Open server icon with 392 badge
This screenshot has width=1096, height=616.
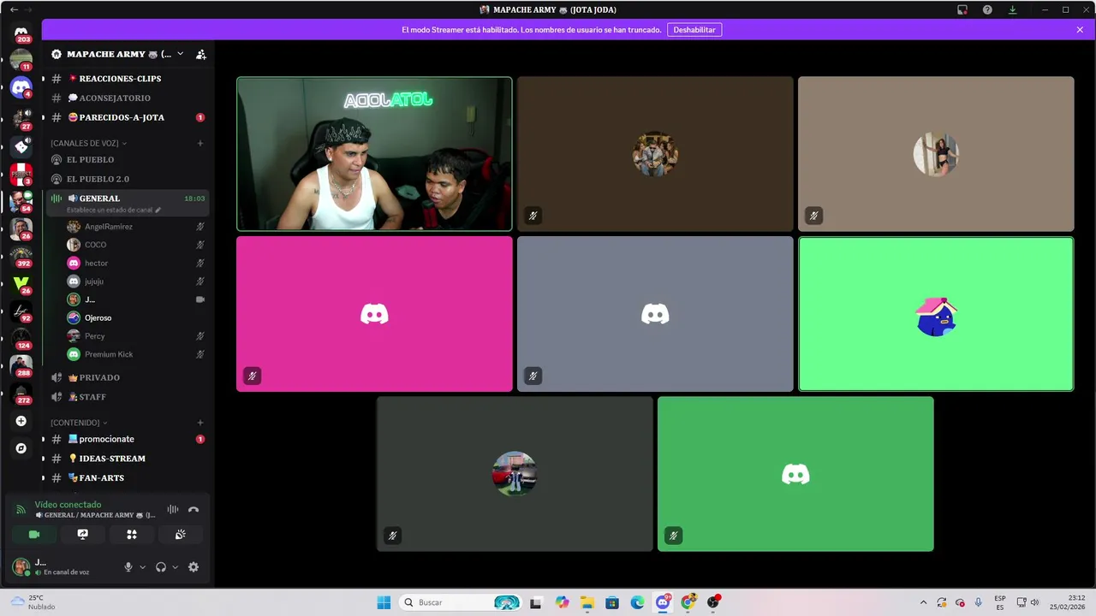(21, 256)
